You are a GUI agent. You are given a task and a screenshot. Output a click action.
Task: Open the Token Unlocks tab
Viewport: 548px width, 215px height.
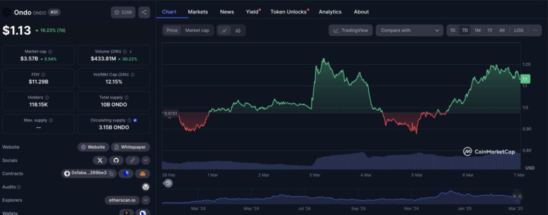click(288, 12)
